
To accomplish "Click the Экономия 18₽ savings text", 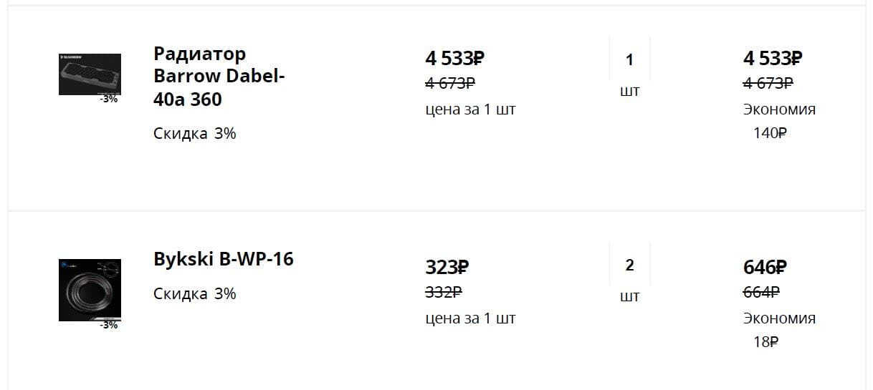I will (778, 330).
